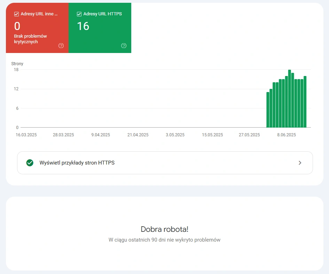Click the 27.05.2025 date label
Viewport: 329px width, 274px height.
(249, 135)
